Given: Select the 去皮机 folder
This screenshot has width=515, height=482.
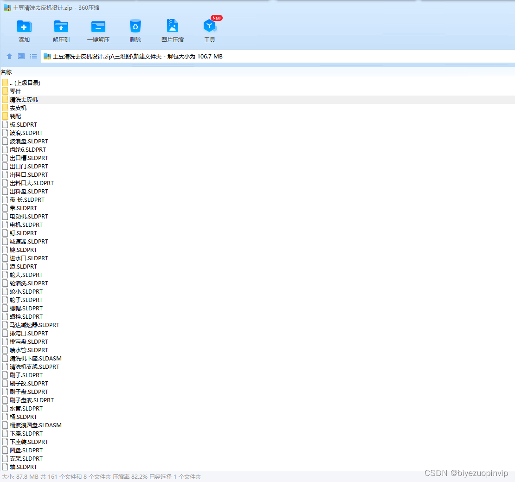Looking at the screenshot, I should 18,108.
